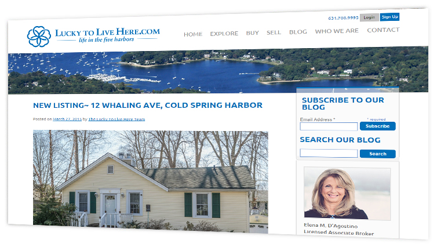Open the WHO WE ARE menu item
The width and height of the screenshot is (437, 247).
[x=337, y=31]
